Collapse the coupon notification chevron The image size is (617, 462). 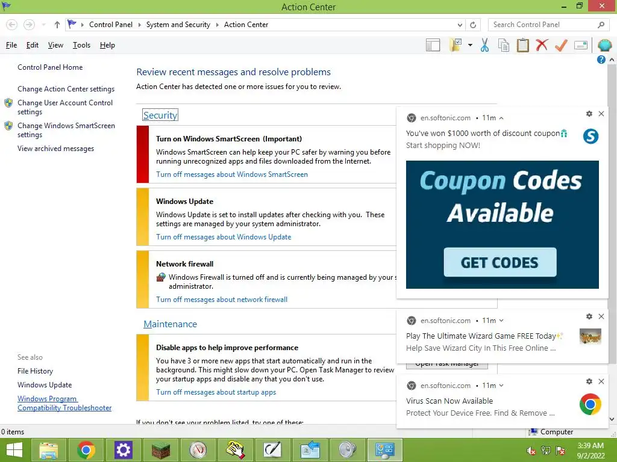tap(501, 118)
